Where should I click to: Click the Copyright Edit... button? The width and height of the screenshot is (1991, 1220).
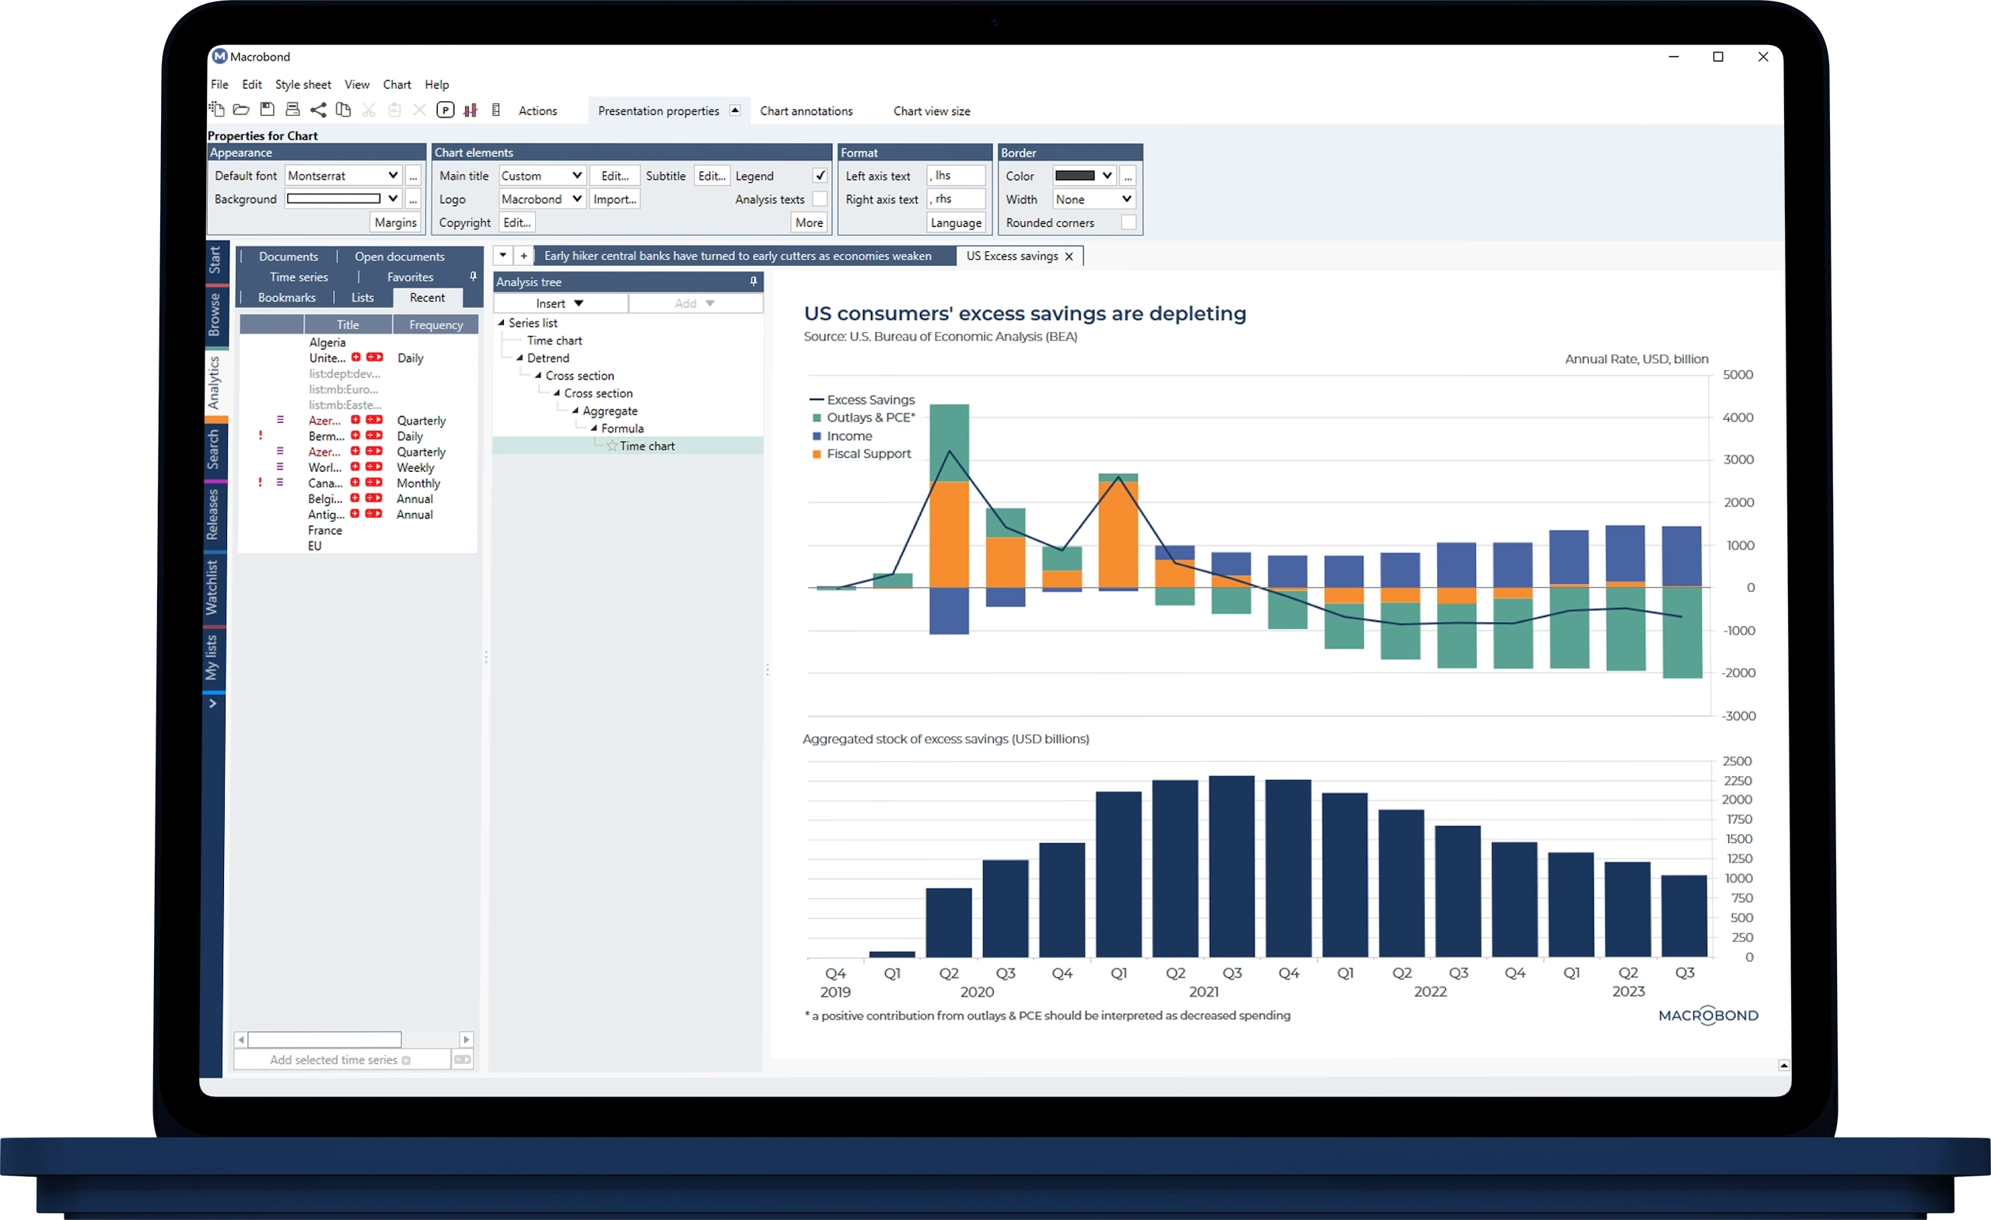[x=517, y=222]
